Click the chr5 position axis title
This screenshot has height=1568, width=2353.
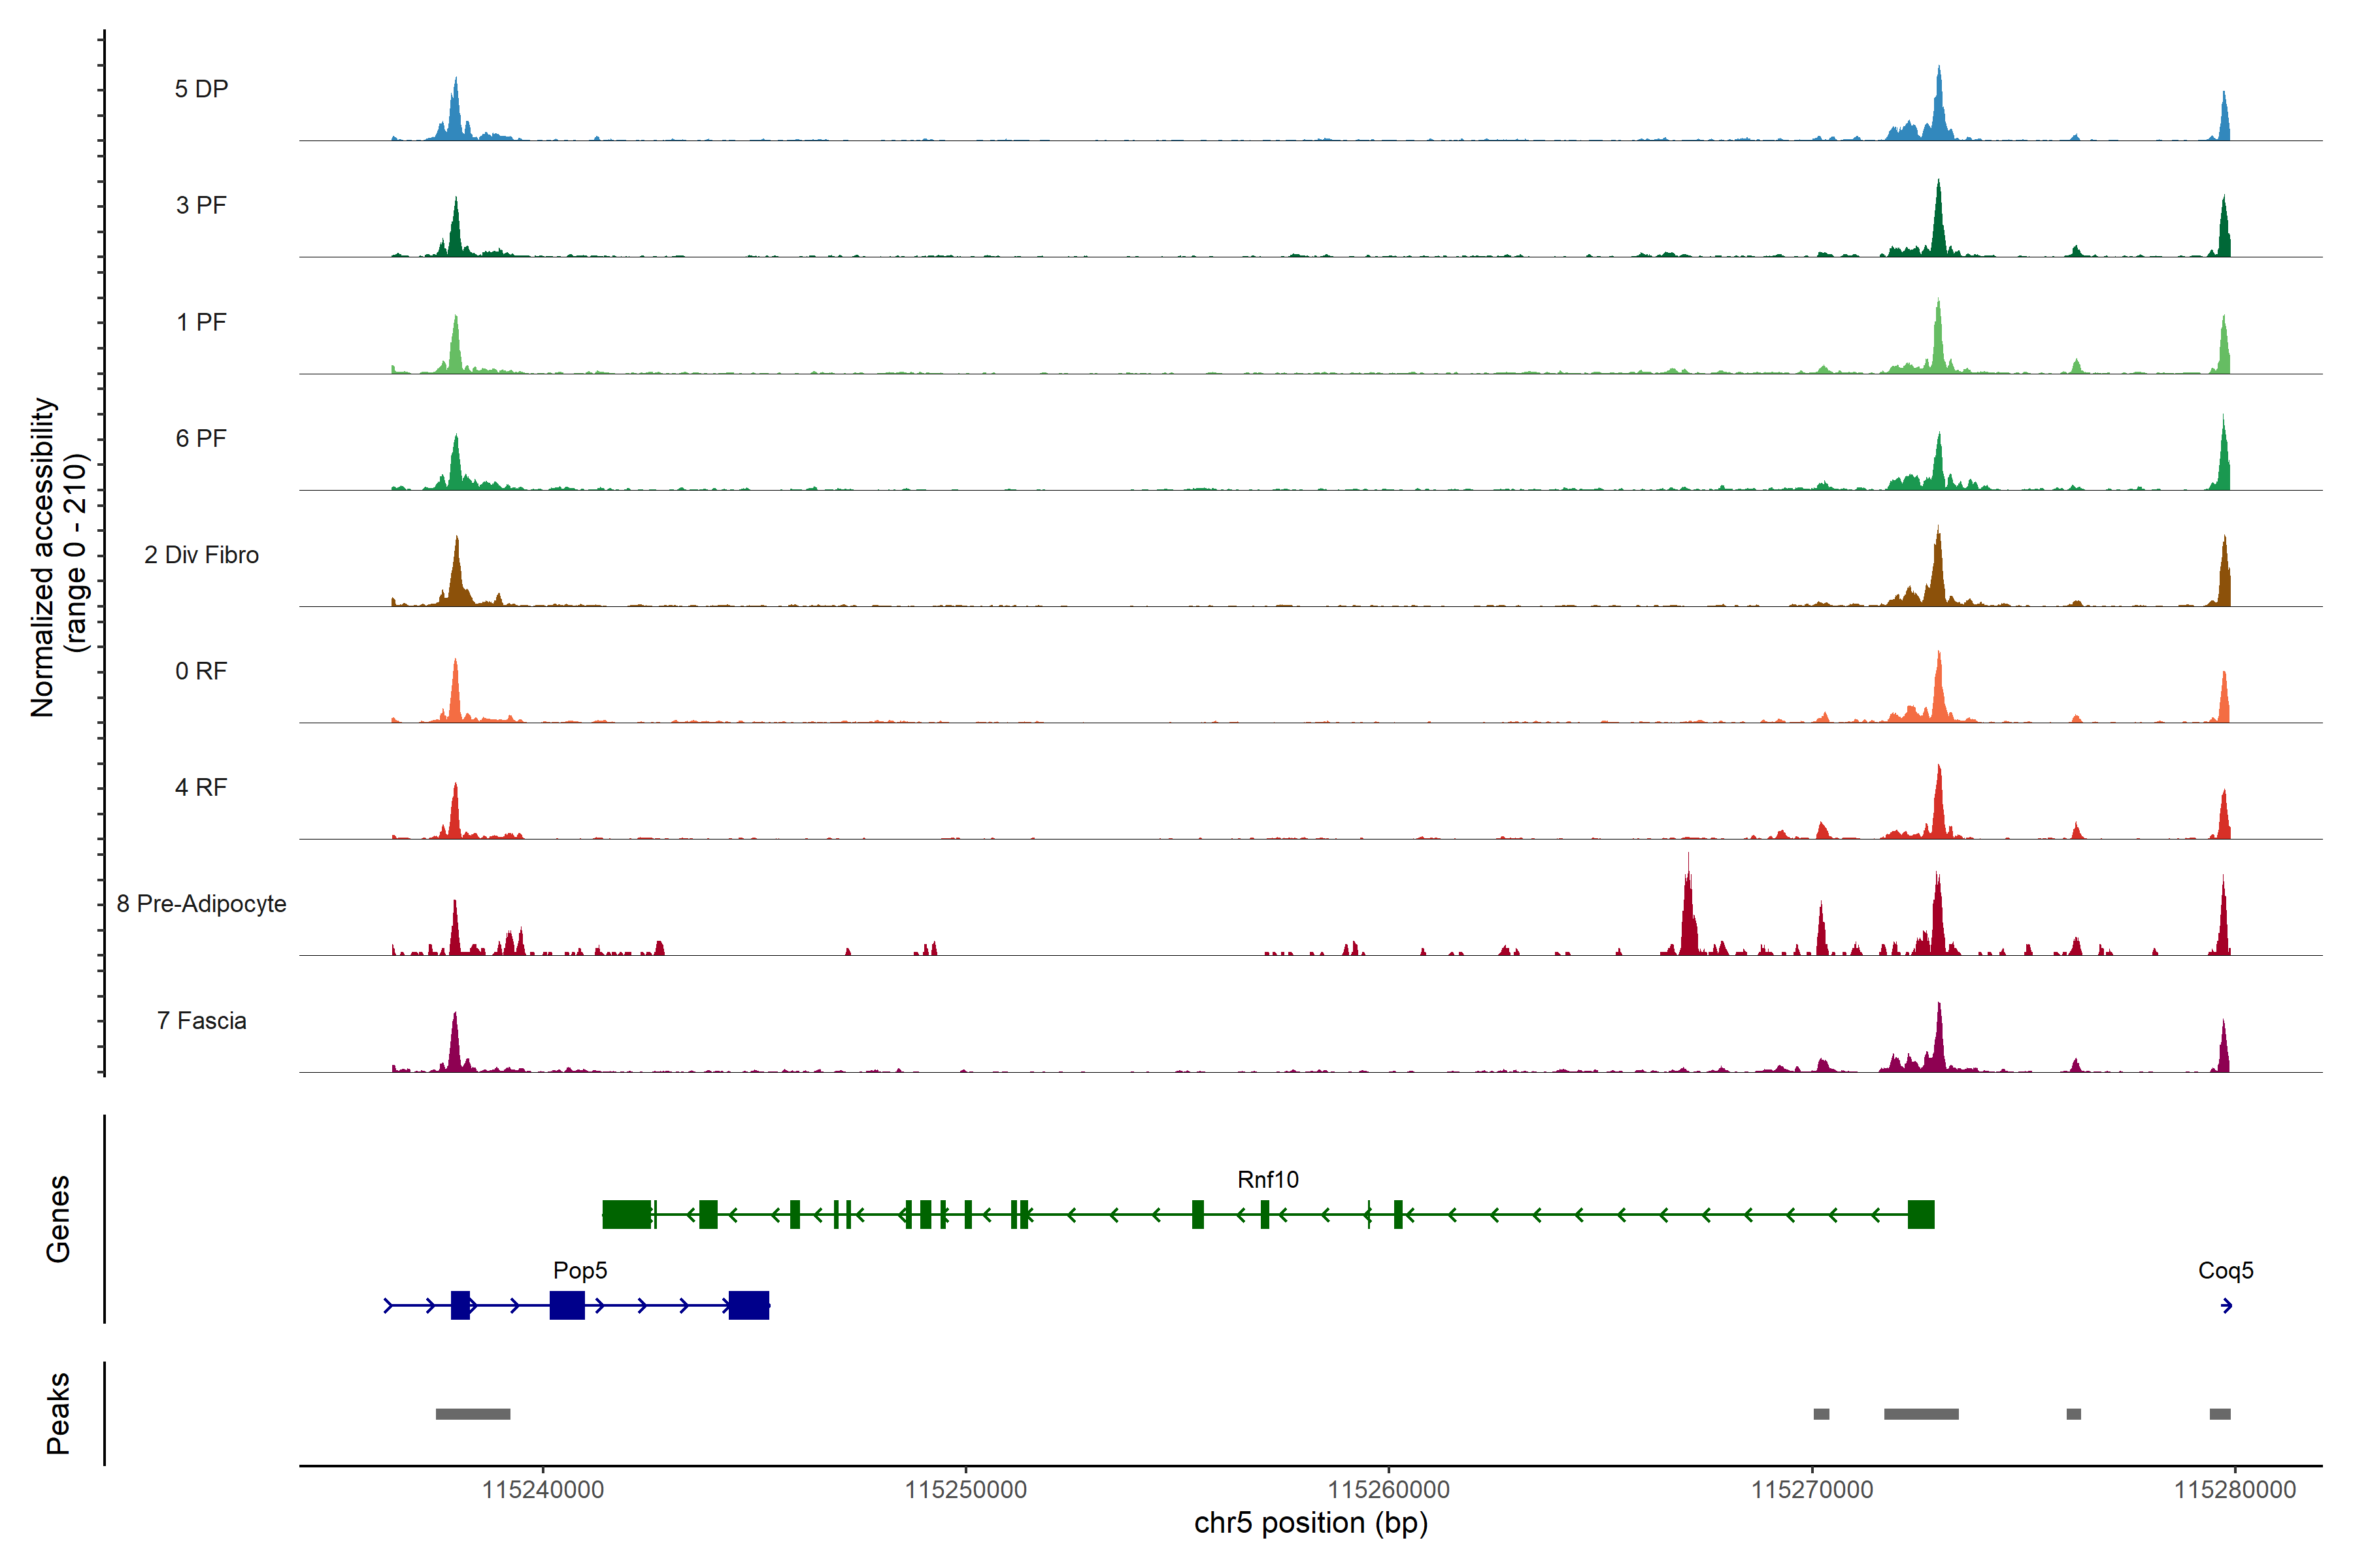[x=1310, y=1523]
